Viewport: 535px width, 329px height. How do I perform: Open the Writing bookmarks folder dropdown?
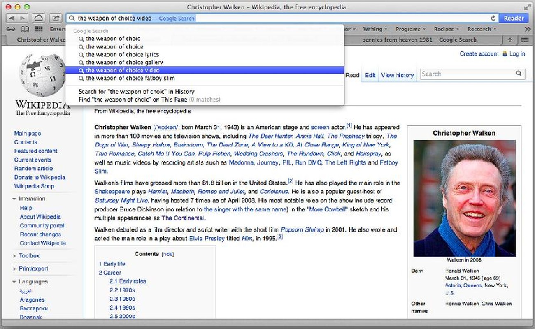(375, 29)
